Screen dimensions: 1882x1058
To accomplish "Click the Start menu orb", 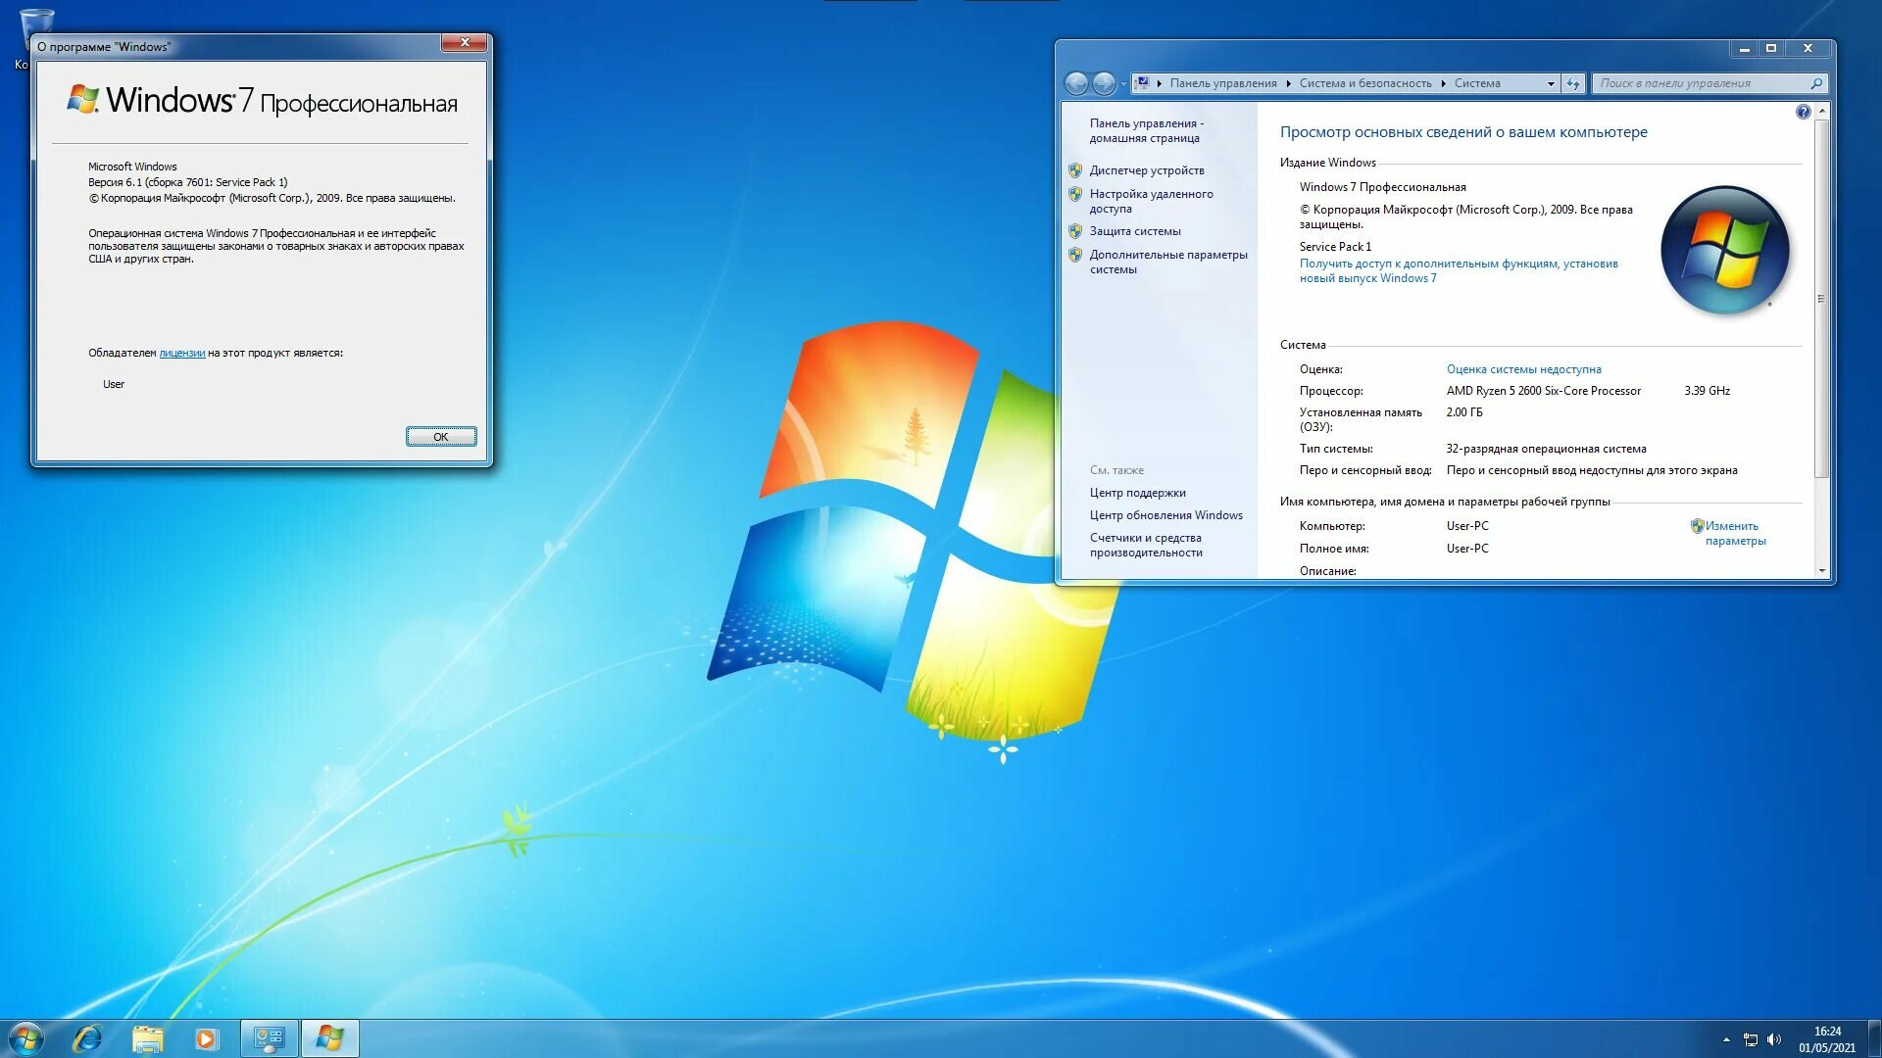I will [x=26, y=1038].
